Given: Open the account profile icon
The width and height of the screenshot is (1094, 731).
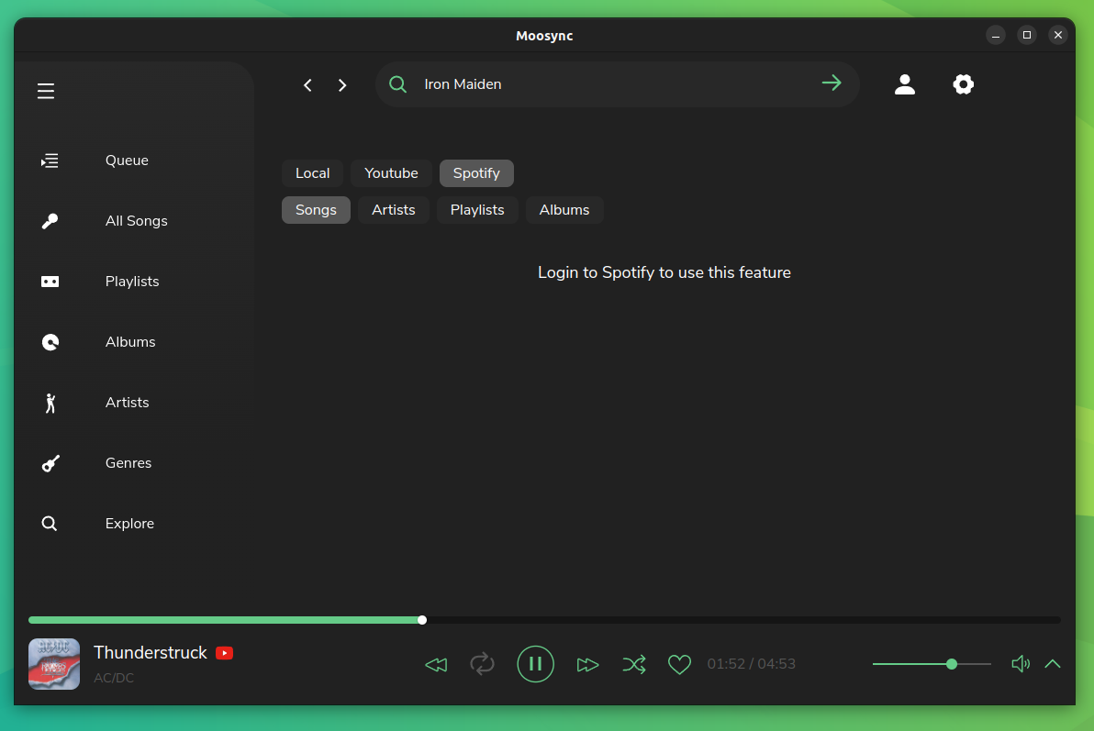Looking at the screenshot, I should pyautogui.click(x=905, y=83).
